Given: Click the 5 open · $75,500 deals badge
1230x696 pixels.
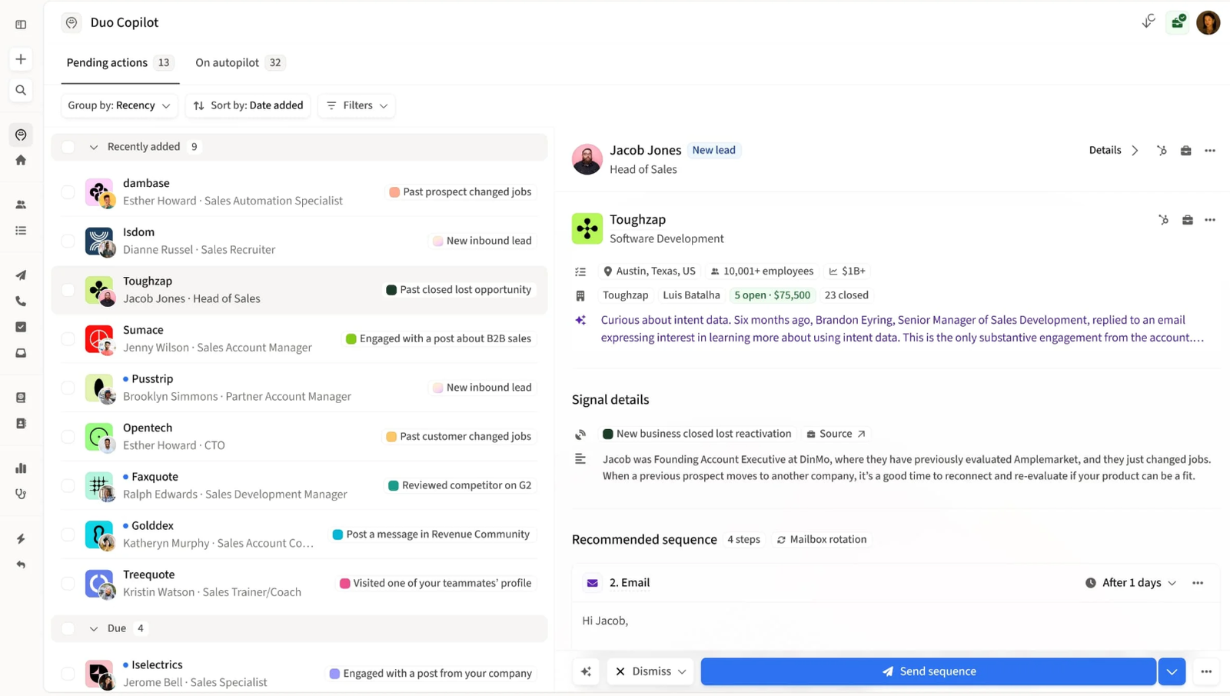Looking at the screenshot, I should tap(772, 295).
